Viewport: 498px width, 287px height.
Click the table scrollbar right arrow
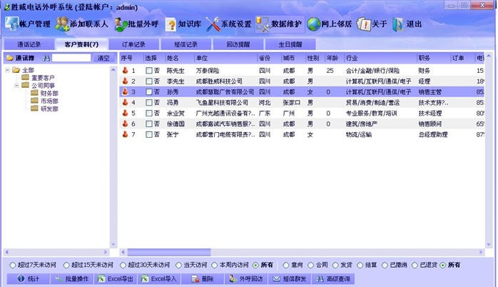[481, 252]
